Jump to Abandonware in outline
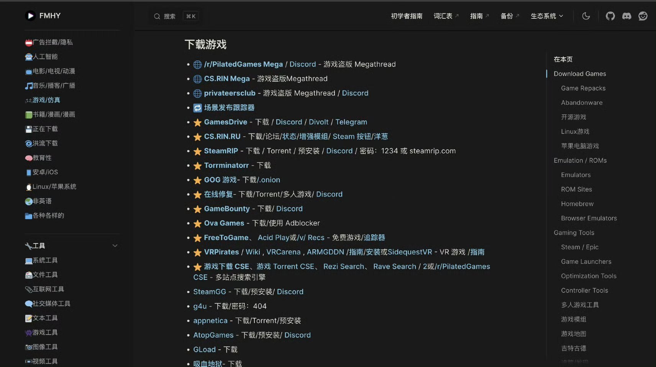The width and height of the screenshot is (656, 367). tap(582, 103)
